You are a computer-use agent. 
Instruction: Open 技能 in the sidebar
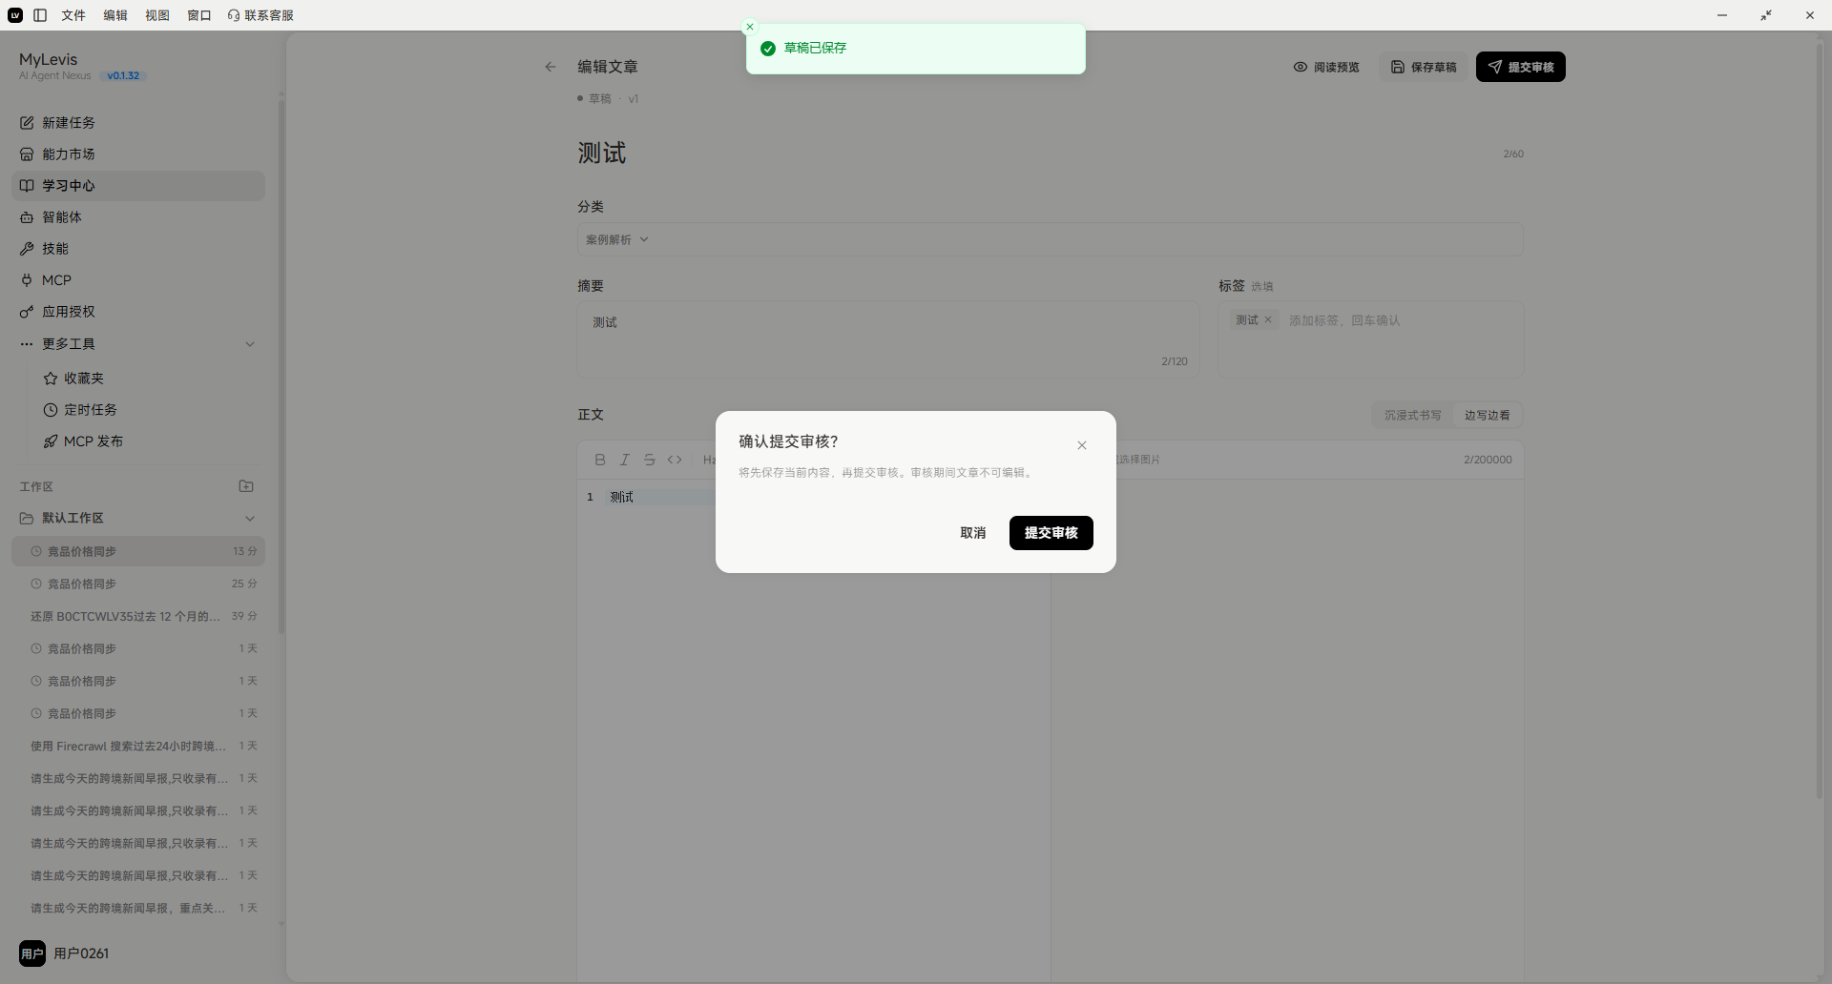click(138, 249)
